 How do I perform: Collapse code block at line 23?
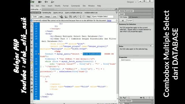(39, 54)
